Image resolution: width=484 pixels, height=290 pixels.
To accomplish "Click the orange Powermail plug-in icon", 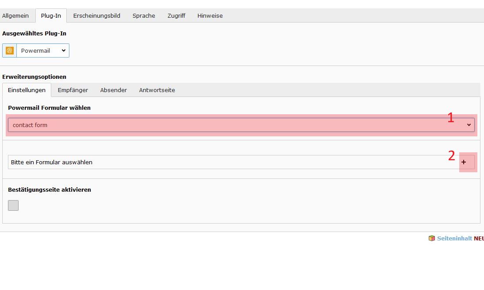I will tap(10, 50).
